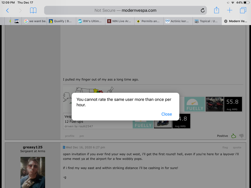The width and height of the screenshot is (251, 188).
Task: Show all tabs overview icon
Action: 243,10
